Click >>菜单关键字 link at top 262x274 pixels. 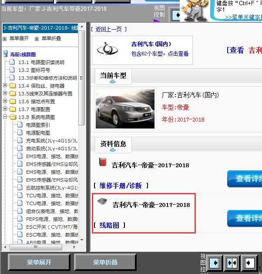pos(243,17)
